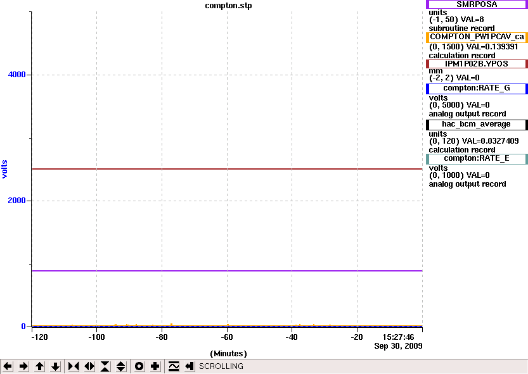Click the blue volts y-axis label
The image size is (528, 374).
coord(4,169)
